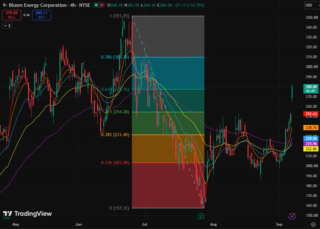
Task: Open the earnings 'E' marker near August
Action: click(x=201, y=216)
